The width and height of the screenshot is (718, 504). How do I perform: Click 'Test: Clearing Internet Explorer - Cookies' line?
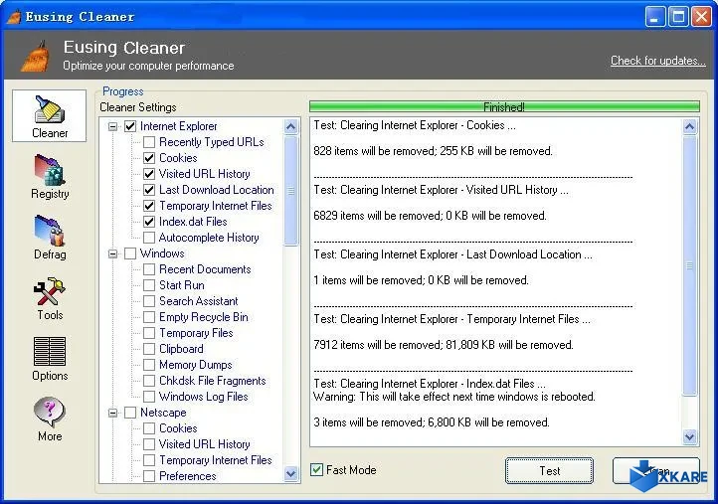point(415,125)
